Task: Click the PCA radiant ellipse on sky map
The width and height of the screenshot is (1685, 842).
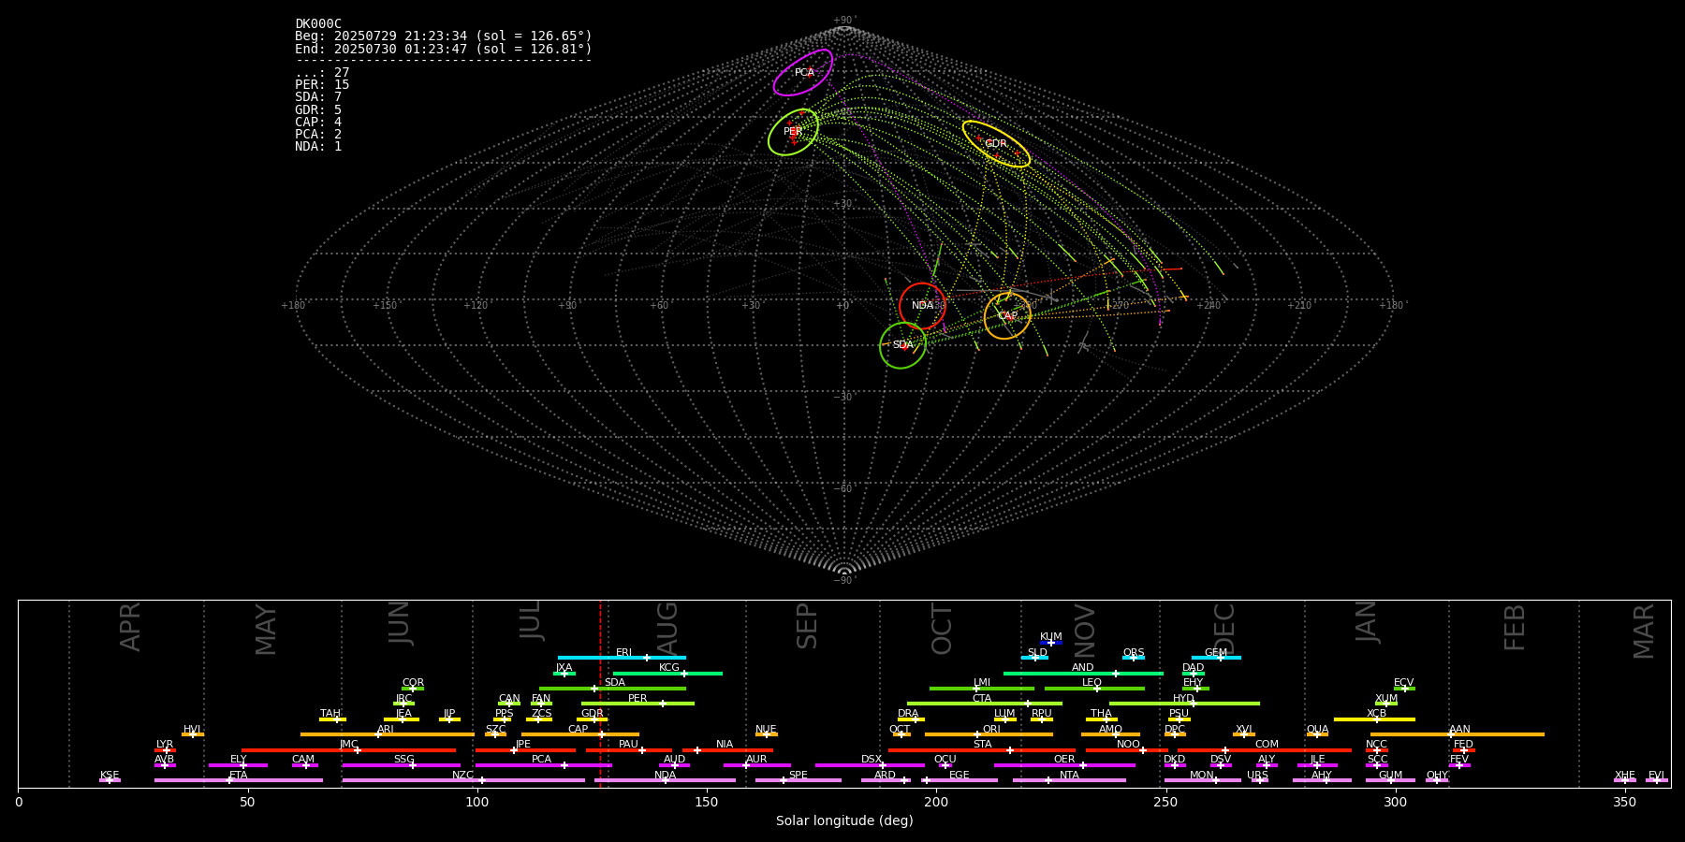Action: (803, 73)
